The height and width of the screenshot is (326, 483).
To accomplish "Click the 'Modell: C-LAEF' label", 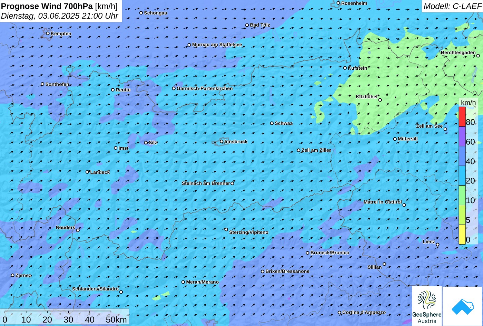I will [452, 6].
